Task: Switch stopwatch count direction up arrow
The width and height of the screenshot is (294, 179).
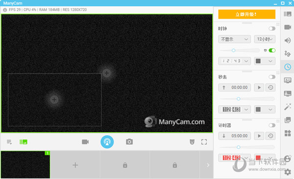Action: click(224, 88)
